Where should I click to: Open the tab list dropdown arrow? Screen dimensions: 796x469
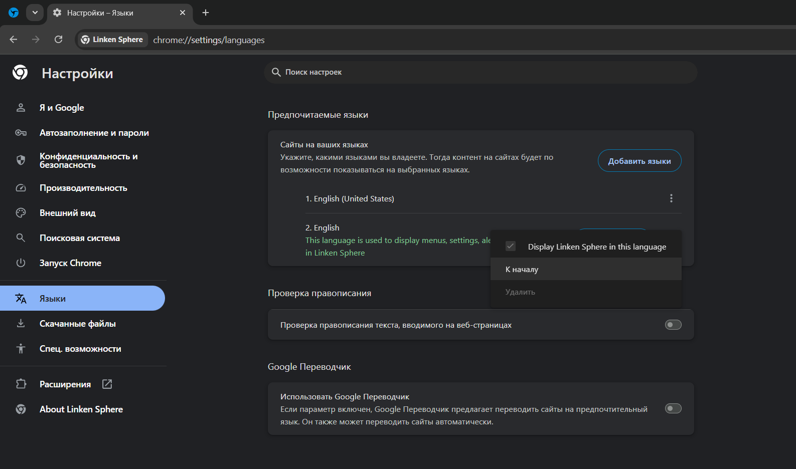pos(35,13)
